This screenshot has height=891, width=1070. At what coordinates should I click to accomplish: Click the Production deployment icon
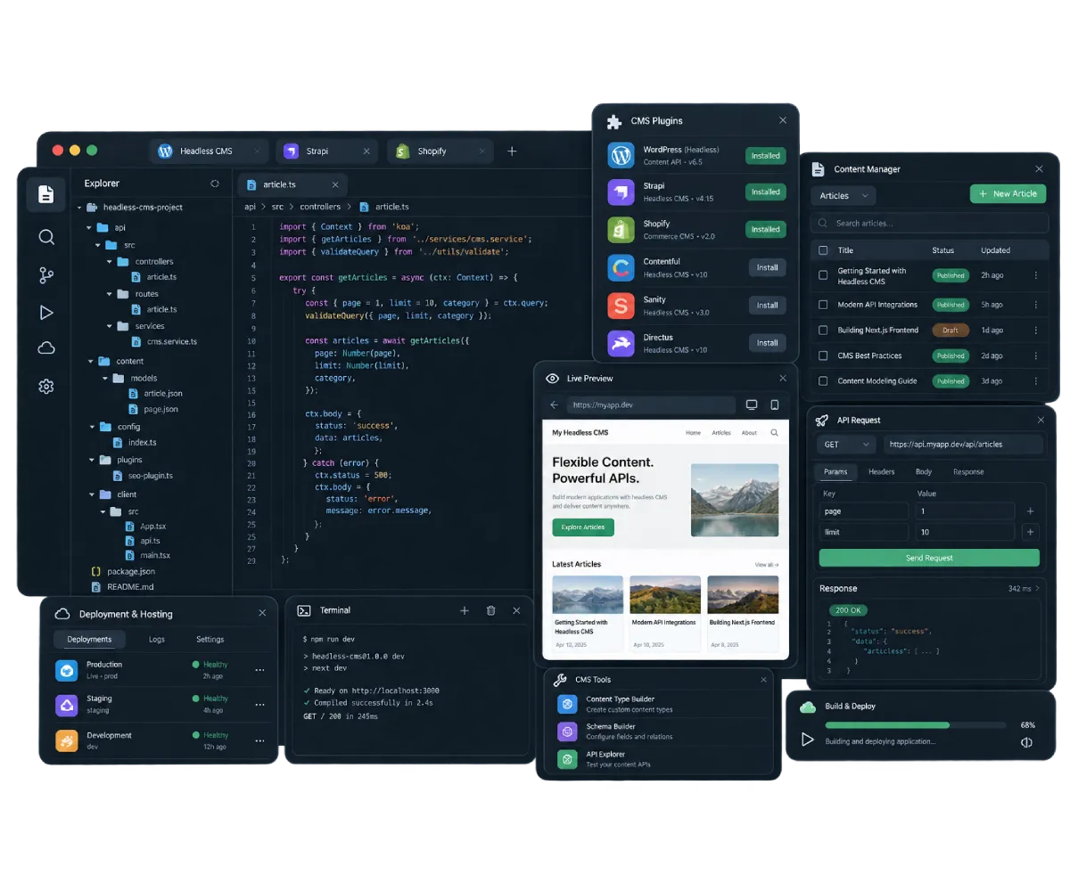[67, 670]
